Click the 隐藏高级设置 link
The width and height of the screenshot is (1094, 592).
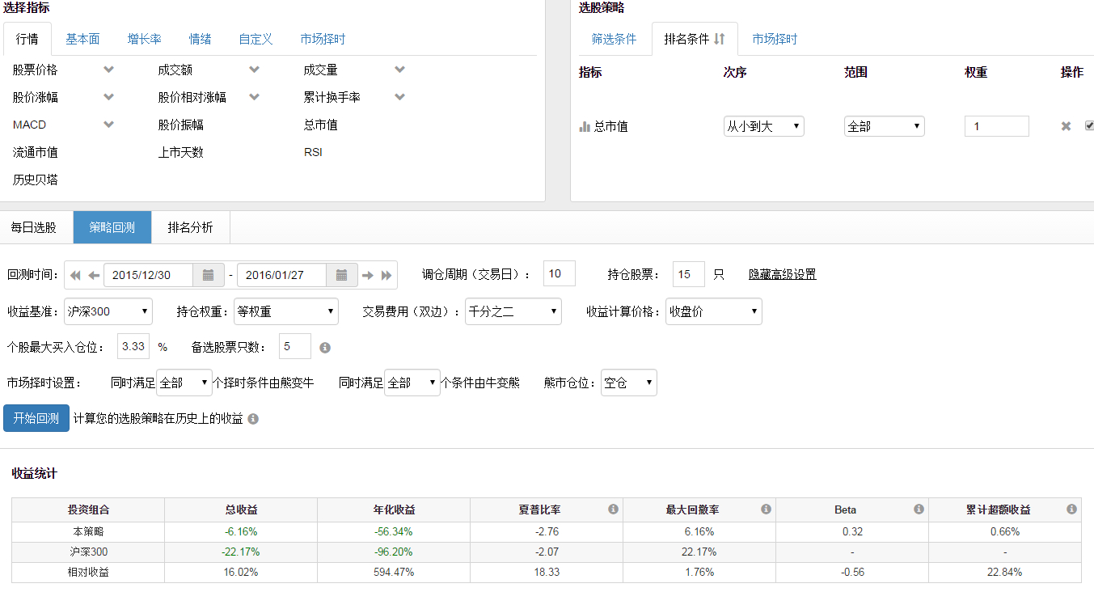pyautogui.click(x=782, y=275)
